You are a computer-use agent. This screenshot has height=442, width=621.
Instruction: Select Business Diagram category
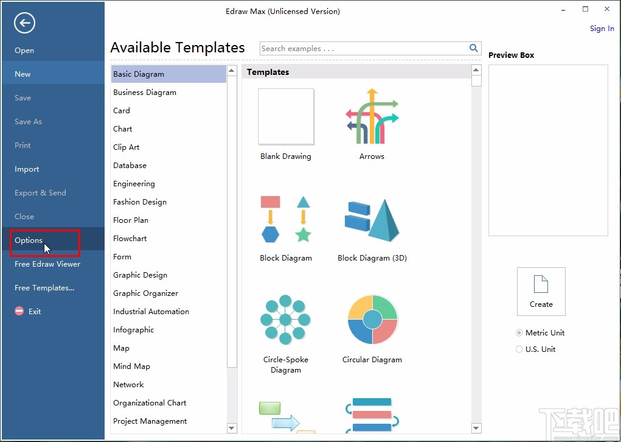[168, 93]
